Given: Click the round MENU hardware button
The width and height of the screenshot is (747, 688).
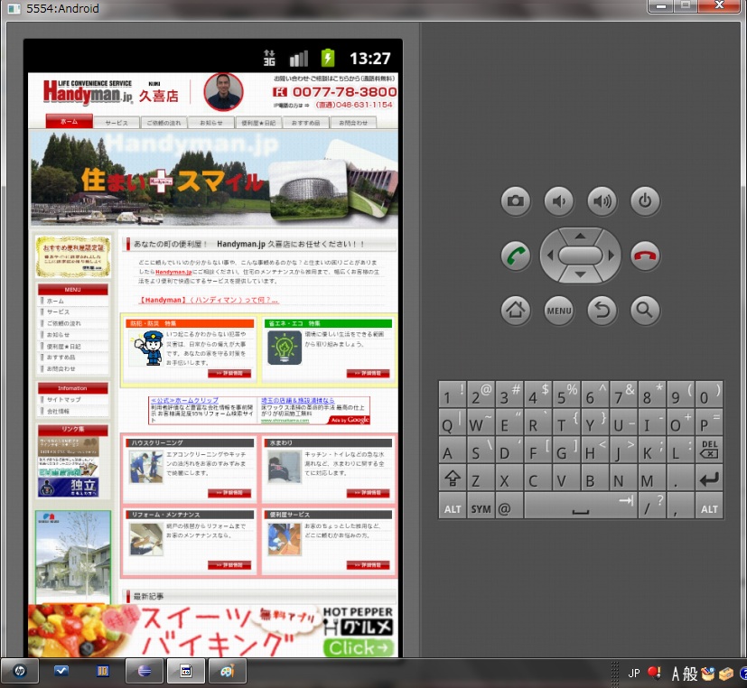Looking at the screenshot, I should (x=559, y=311).
